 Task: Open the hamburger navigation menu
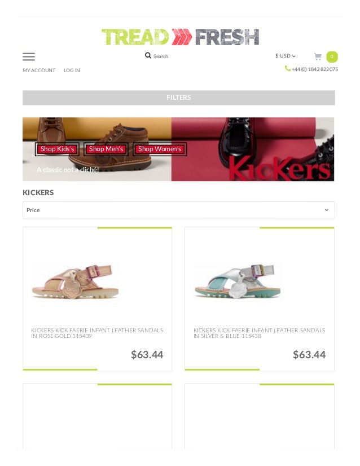pyautogui.click(x=29, y=56)
